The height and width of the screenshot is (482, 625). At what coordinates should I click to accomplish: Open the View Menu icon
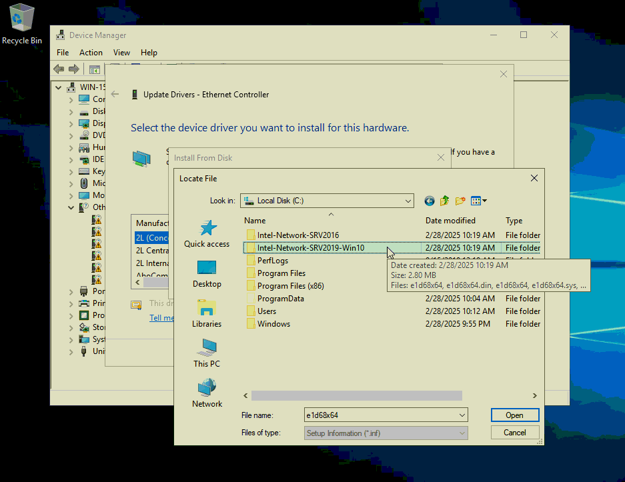coord(478,201)
